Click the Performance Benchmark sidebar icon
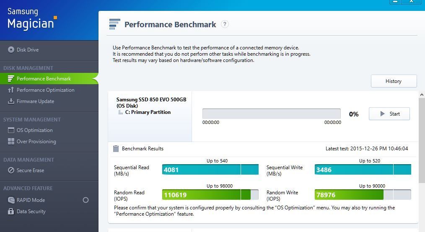Screen dimensions: 425x232 pyautogui.click(x=11, y=78)
